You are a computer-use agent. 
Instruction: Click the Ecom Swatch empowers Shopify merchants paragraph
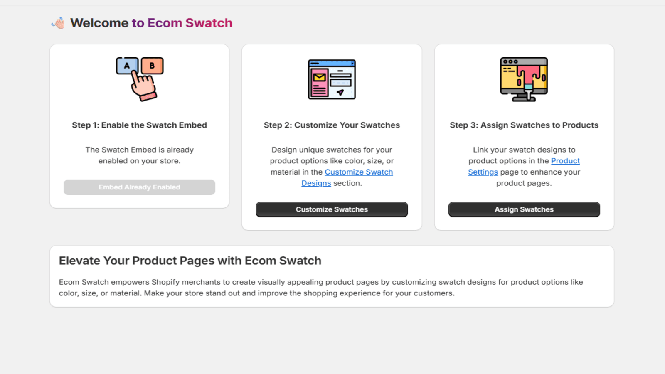tap(320, 287)
